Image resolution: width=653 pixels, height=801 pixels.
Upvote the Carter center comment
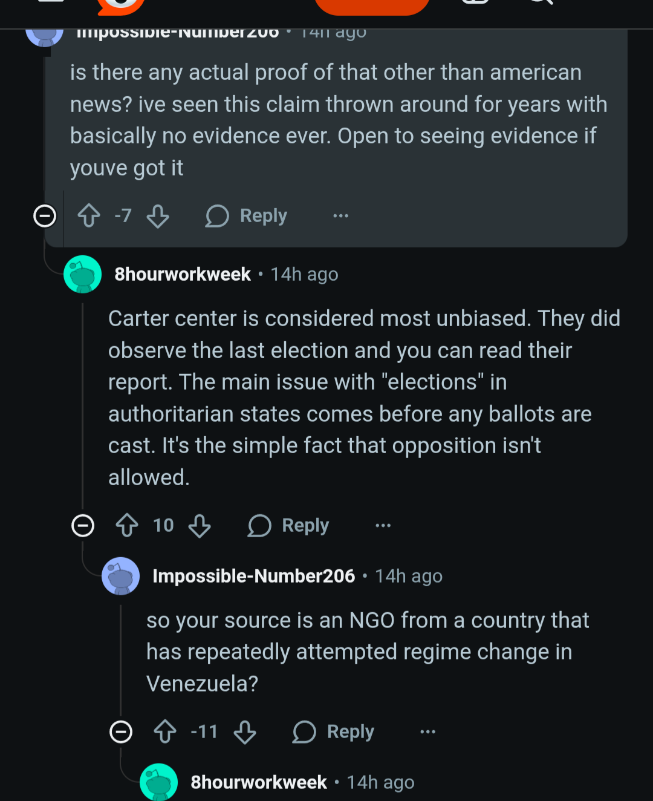(127, 525)
